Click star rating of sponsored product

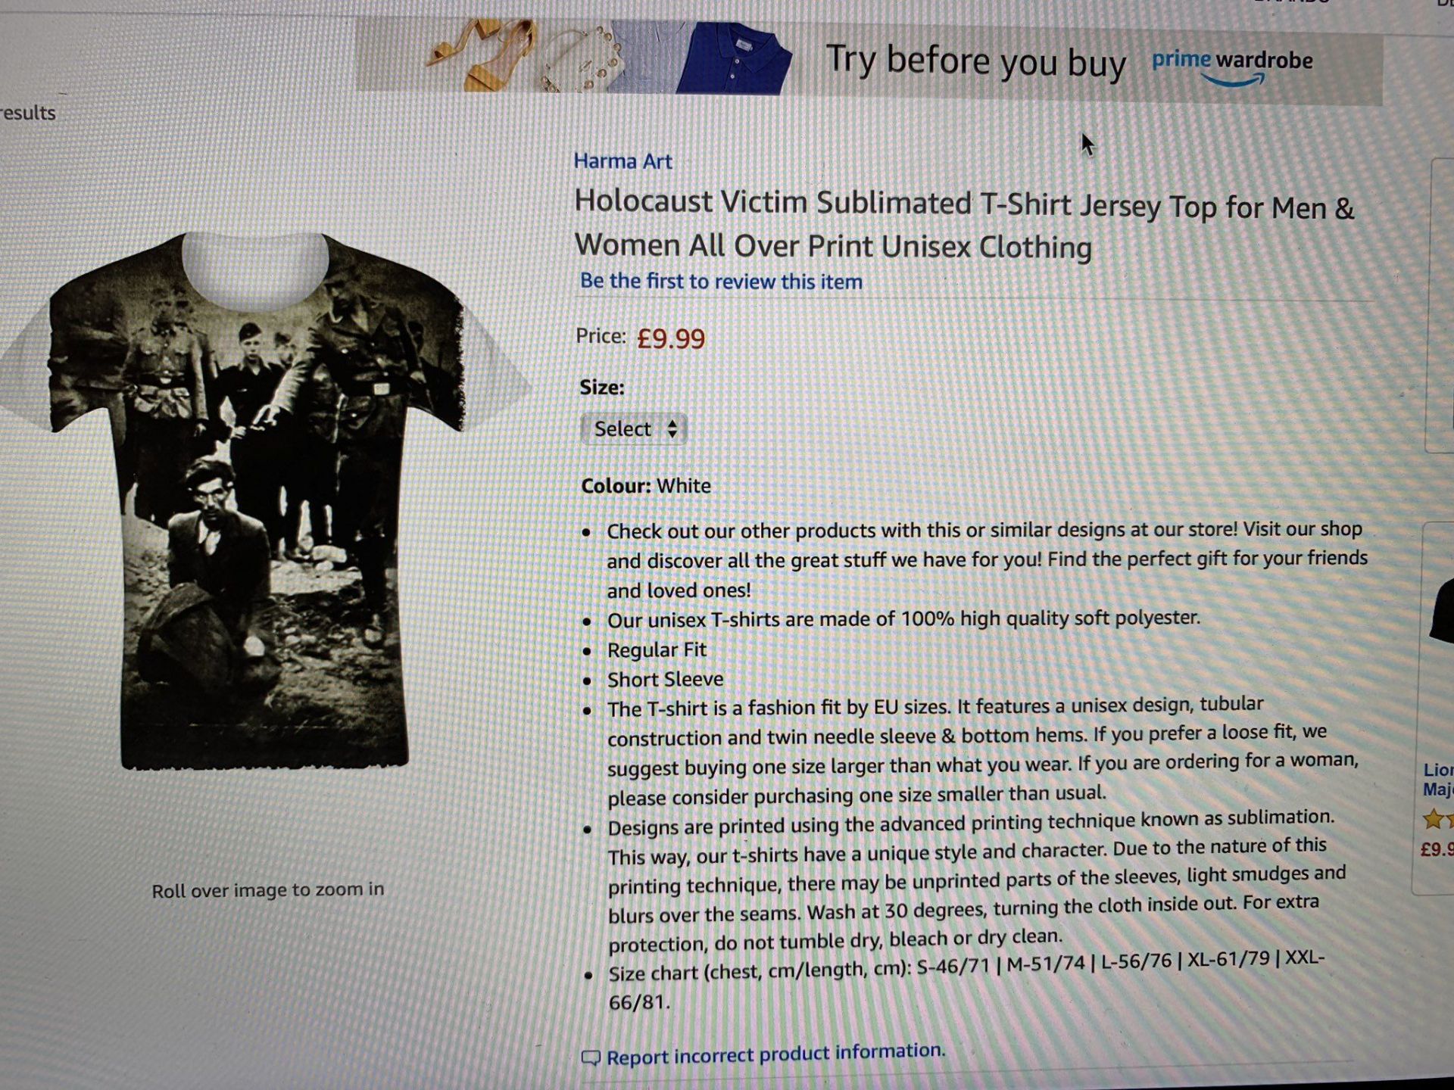pyautogui.click(x=1437, y=820)
